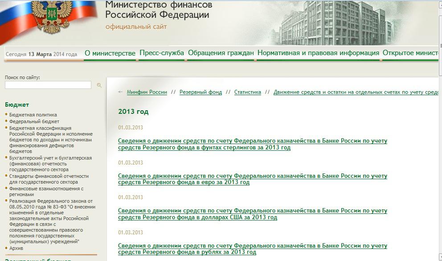Go to Минфин России breadcrumb

click(147, 92)
